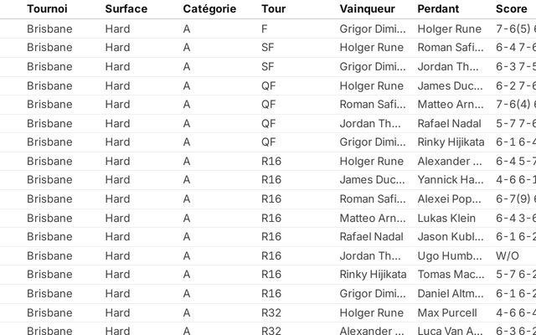The width and height of the screenshot is (536, 335).
Task: Select the Ugo Humb... loser cell
Action: [450, 255]
